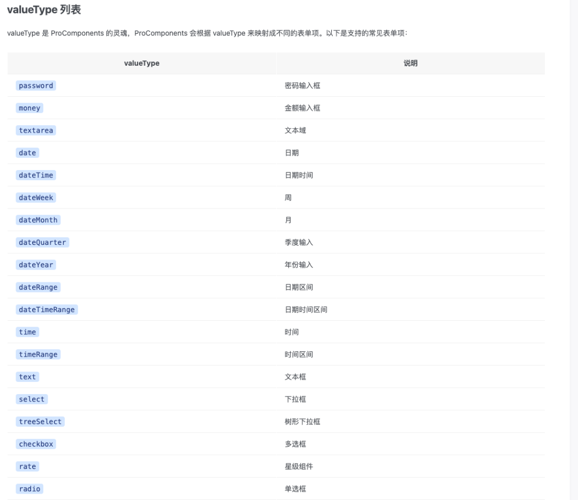Click the radio valueType tag
Image resolution: width=578 pixels, height=500 pixels.
[x=29, y=489]
